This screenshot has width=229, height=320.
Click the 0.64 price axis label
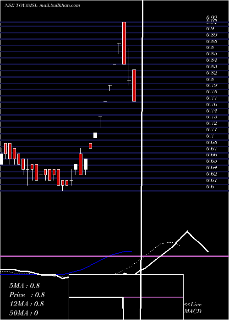[212, 167]
